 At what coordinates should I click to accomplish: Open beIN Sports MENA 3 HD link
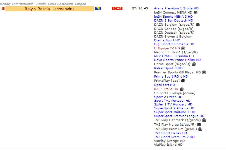pos(173,17)
